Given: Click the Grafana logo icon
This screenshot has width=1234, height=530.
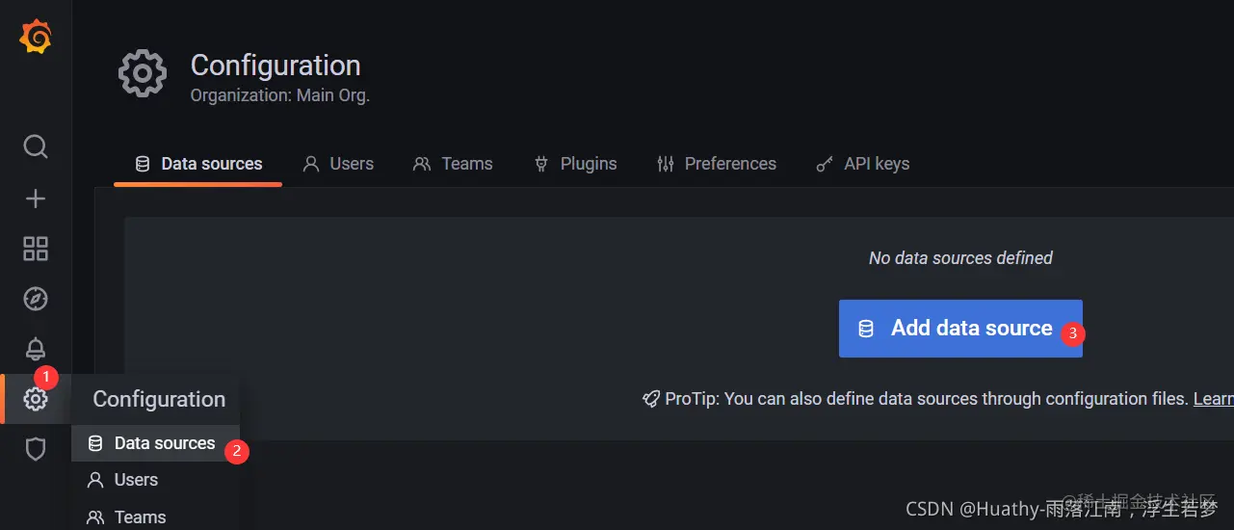Looking at the screenshot, I should (36, 38).
